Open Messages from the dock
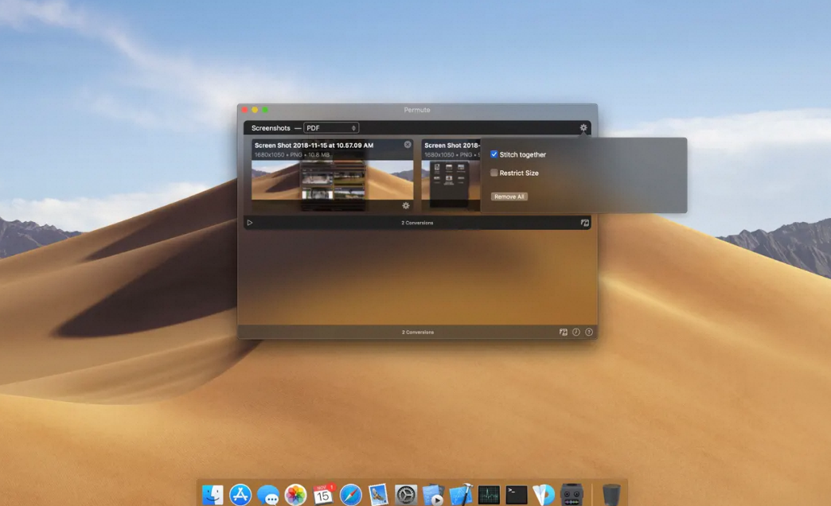 tap(267, 495)
